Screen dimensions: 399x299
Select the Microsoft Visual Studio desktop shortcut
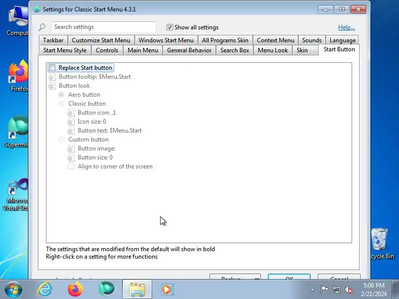[x=16, y=194]
